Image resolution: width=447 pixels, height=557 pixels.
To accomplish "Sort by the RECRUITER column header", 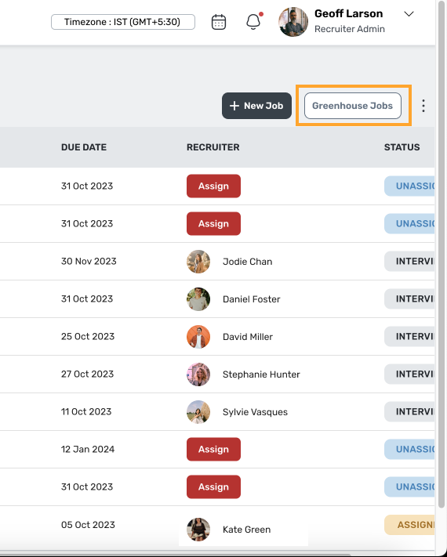I will [213, 147].
